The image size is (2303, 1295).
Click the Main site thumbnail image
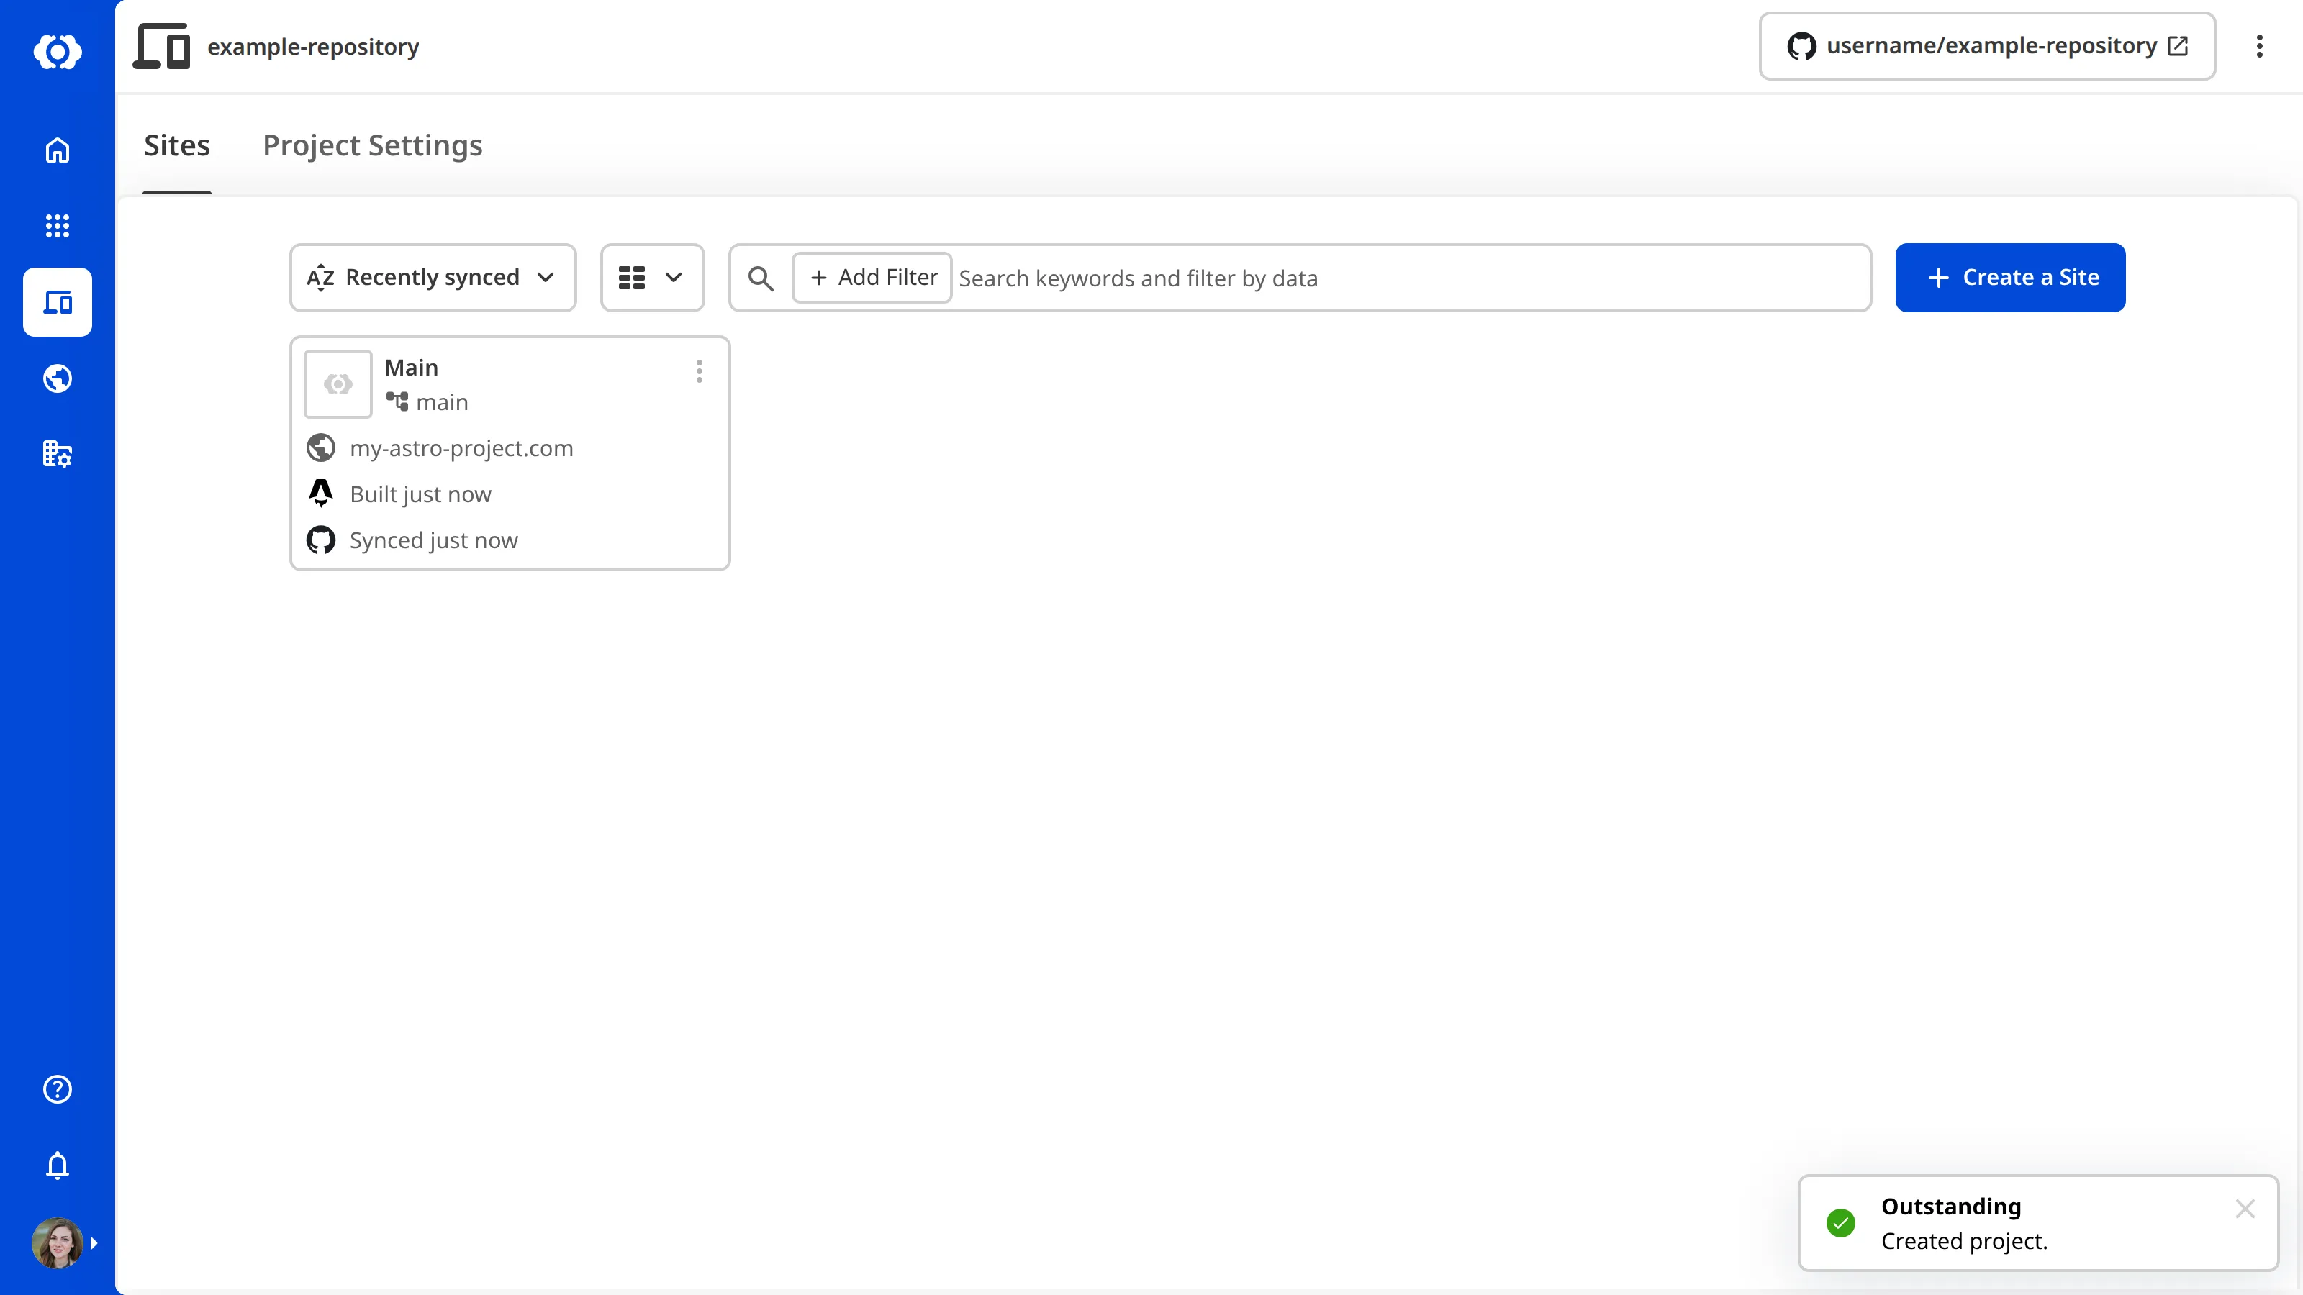click(338, 383)
